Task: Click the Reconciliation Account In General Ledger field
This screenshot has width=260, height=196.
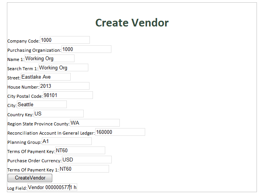Action: pyautogui.click(x=120, y=132)
